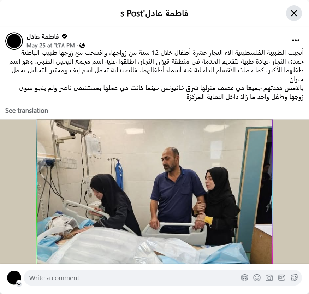Viewport: 309px width, 294px height.
Task: Click See translation link
Action: point(26,111)
